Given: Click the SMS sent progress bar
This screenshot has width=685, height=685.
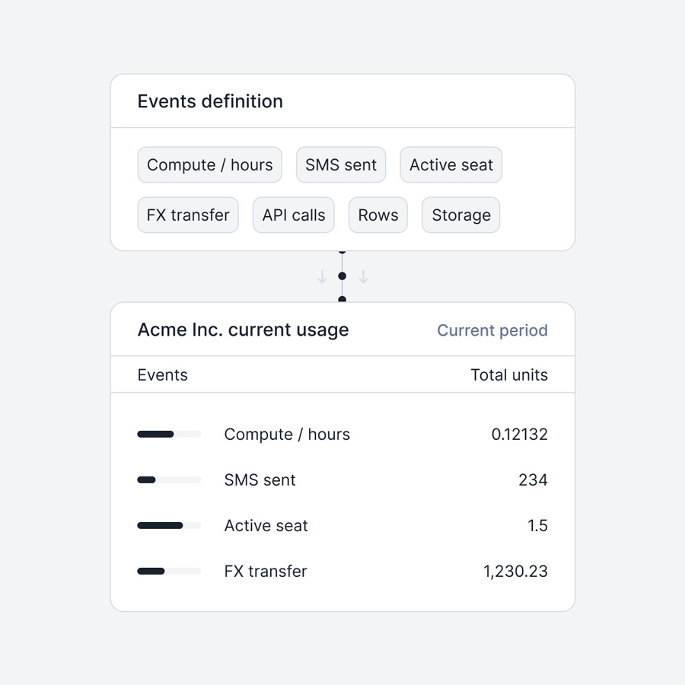Looking at the screenshot, I should tap(169, 480).
